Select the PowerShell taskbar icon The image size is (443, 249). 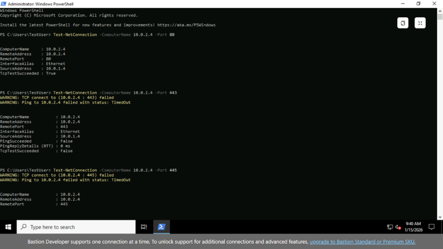(x=161, y=227)
